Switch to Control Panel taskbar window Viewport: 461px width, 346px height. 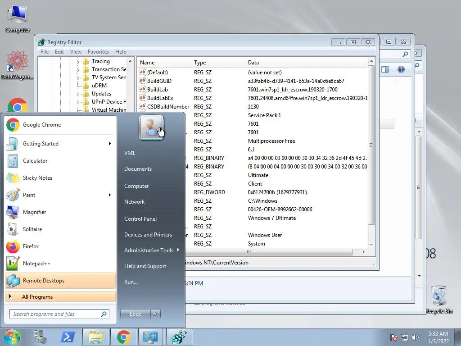(151, 337)
